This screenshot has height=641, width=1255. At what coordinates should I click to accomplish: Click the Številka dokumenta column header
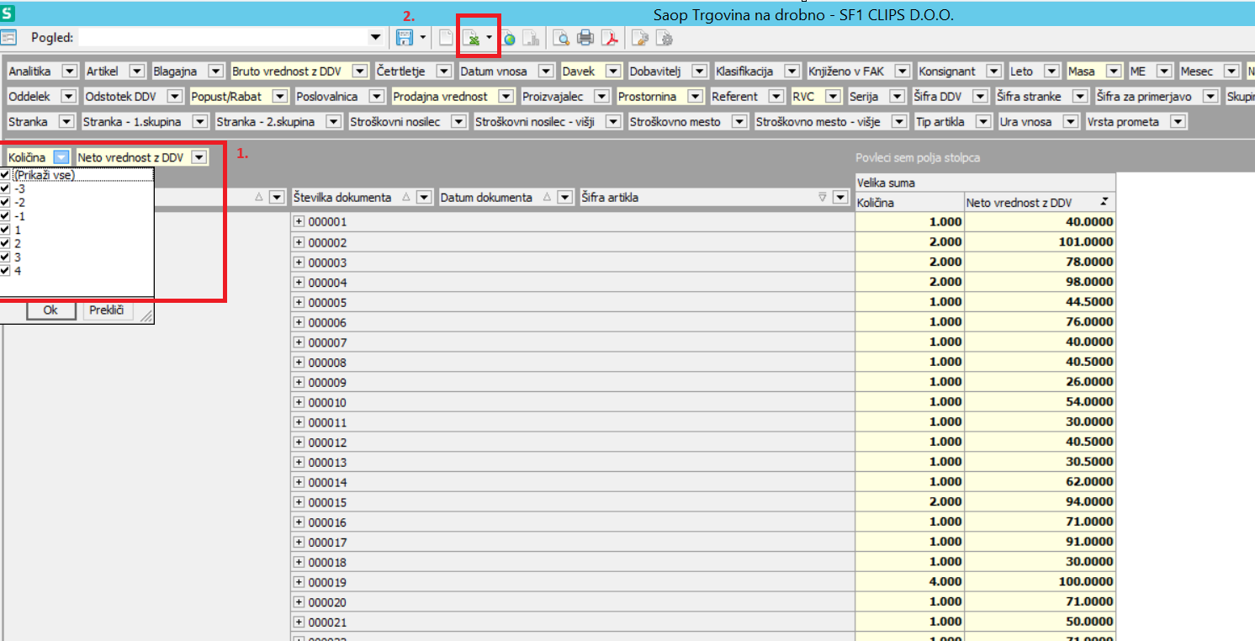pyautogui.click(x=342, y=198)
